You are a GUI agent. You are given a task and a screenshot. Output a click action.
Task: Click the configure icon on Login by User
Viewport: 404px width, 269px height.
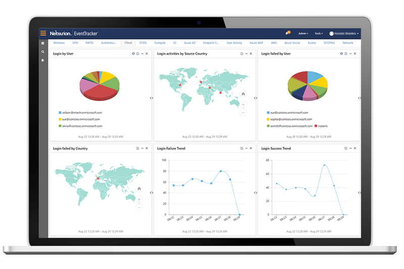tap(138, 53)
